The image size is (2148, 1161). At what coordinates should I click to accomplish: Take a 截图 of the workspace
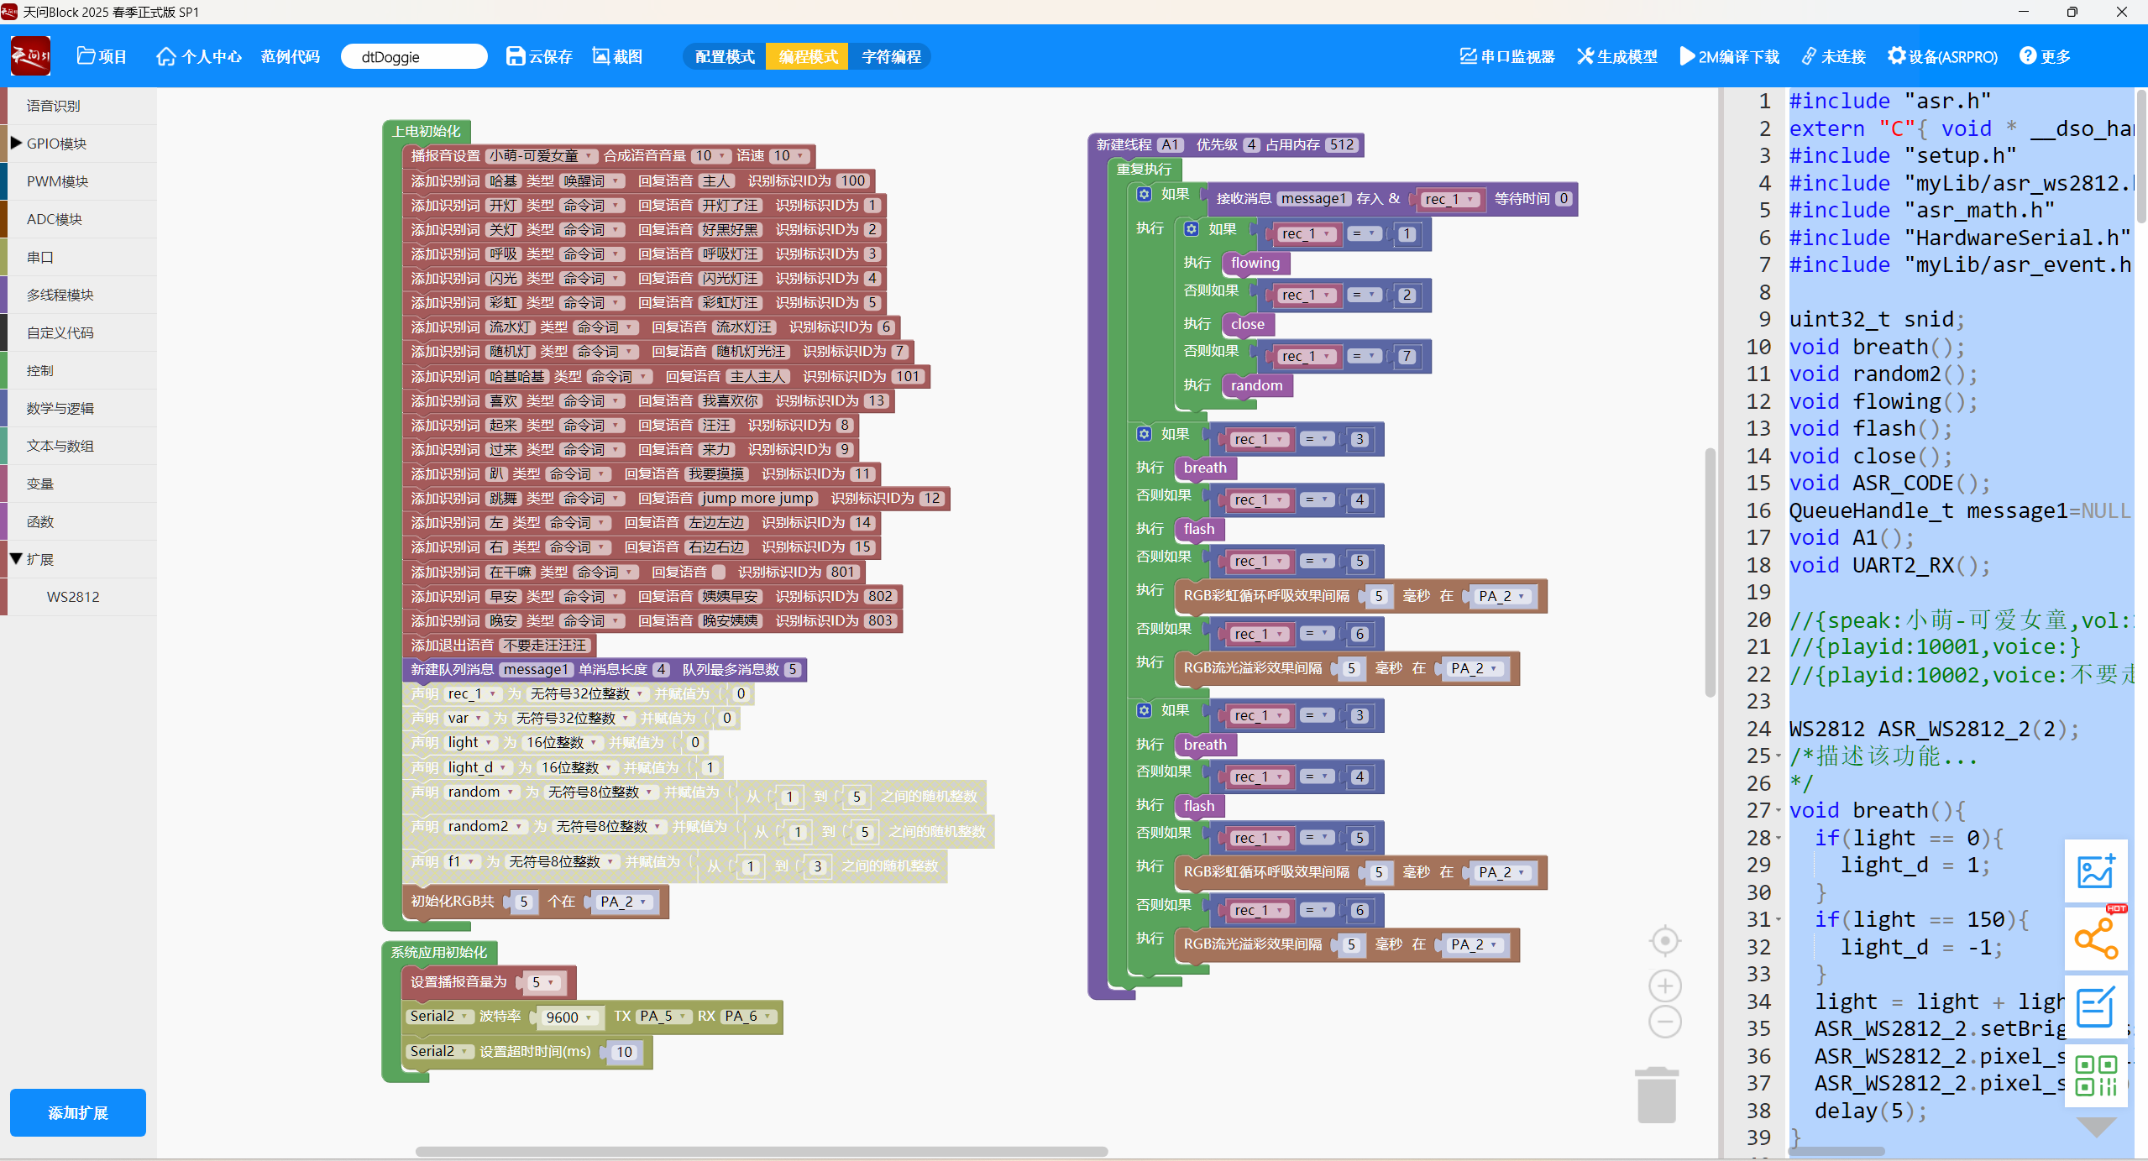(617, 56)
